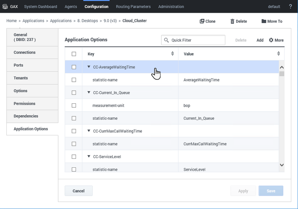Open the help question mark icon
This screenshot has width=298, height=209.
coord(291,7)
